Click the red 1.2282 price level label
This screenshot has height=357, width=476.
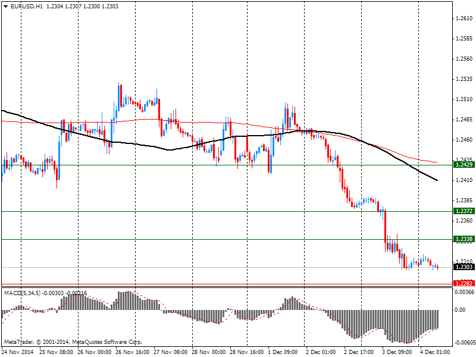464,284
